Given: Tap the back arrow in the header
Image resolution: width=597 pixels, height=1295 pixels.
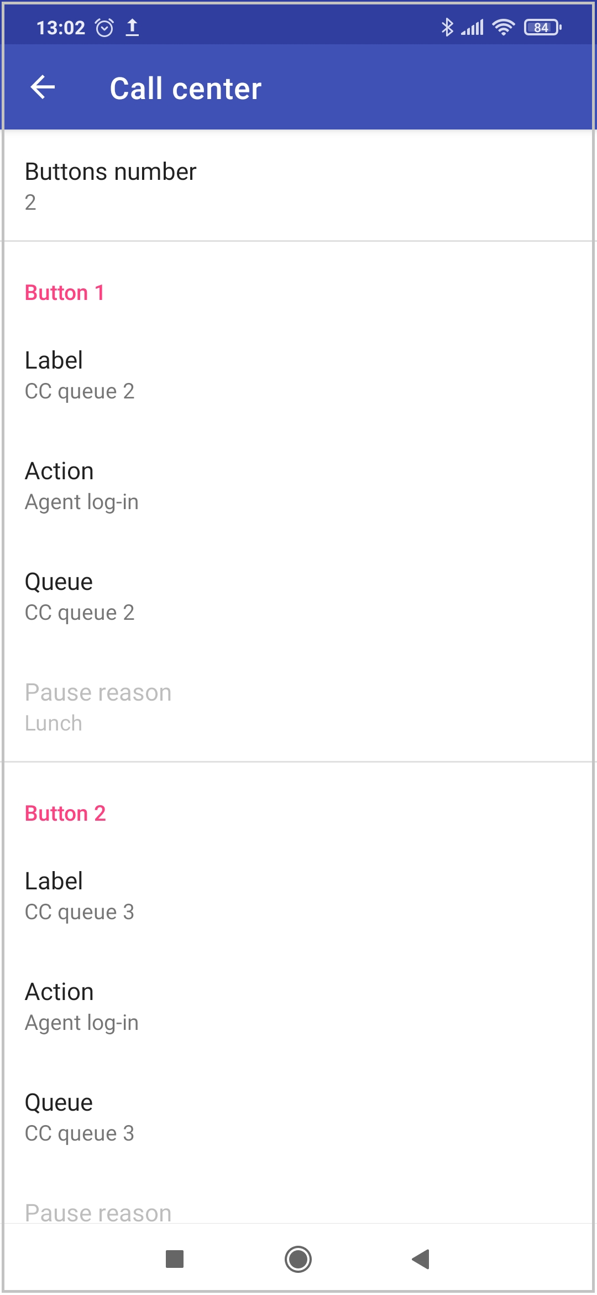Looking at the screenshot, I should click(43, 87).
